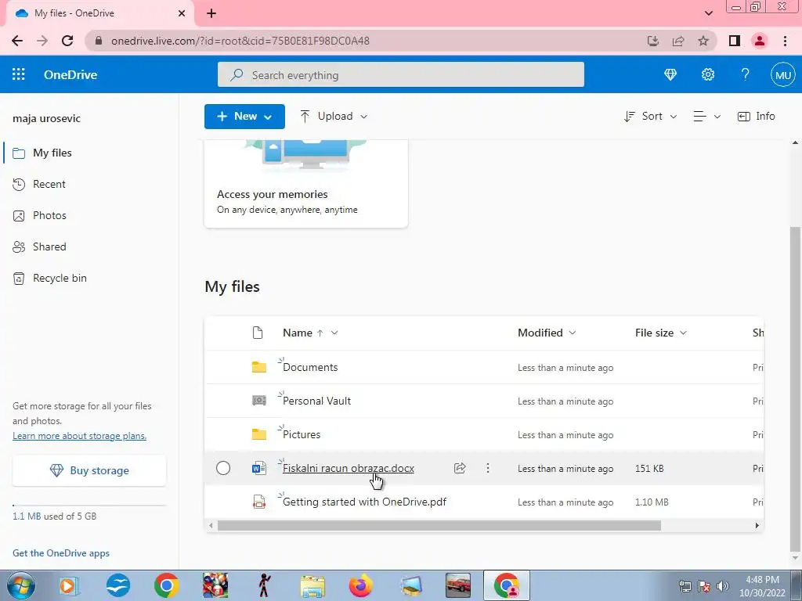Screen dimensions: 802x601
Task: Click the Pictures folder icon
Action: (258, 434)
